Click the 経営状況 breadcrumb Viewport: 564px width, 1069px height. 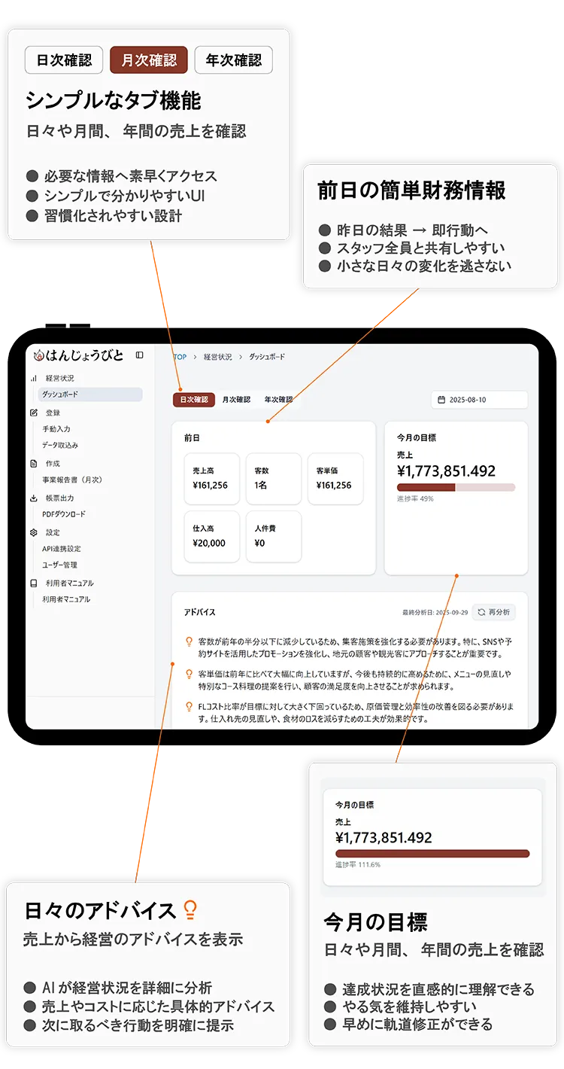(218, 357)
